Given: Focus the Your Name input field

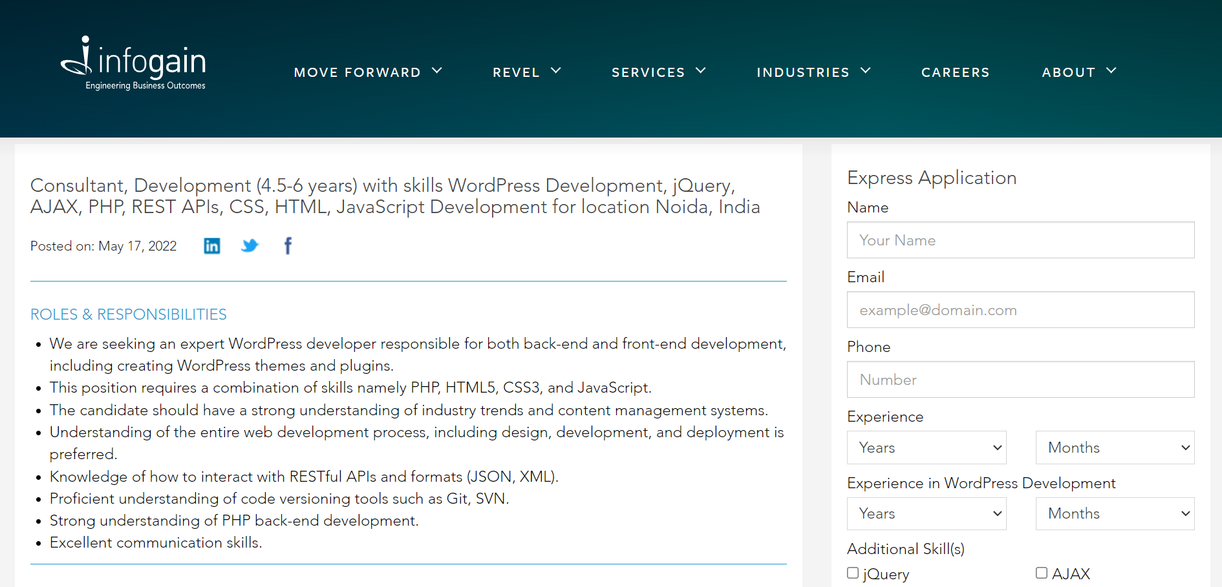Looking at the screenshot, I should click(x=1021, y=240).
